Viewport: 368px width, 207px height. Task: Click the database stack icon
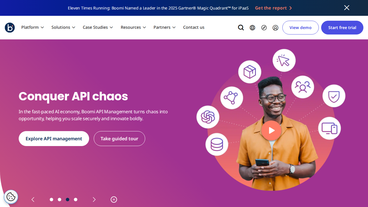pos(217,144)
